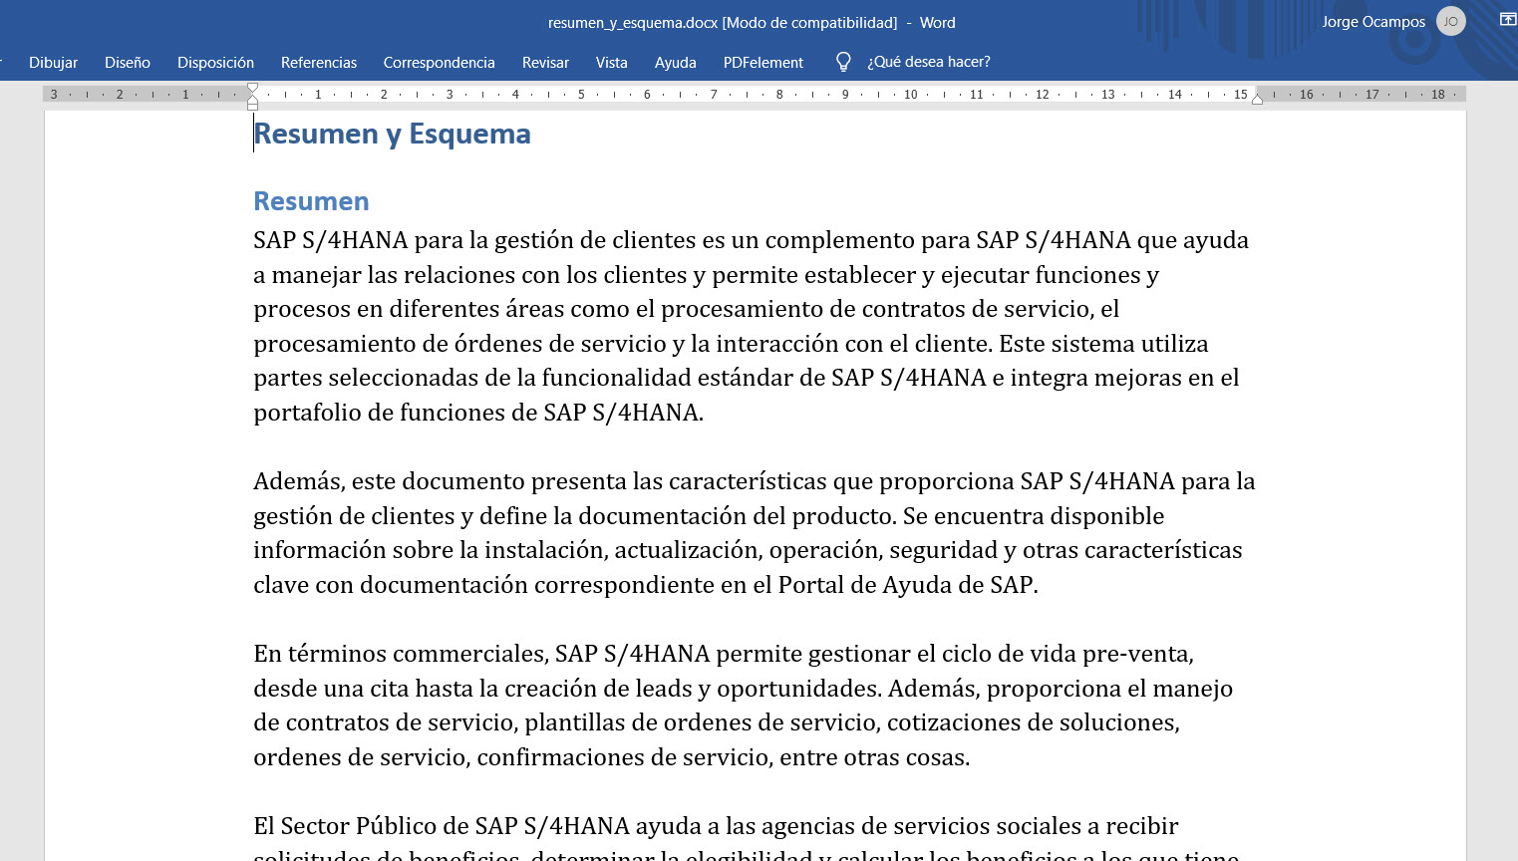Switch to the Diseño tab
The height and width of the screenshot is (861, 1518).
(x=128, y=62)
